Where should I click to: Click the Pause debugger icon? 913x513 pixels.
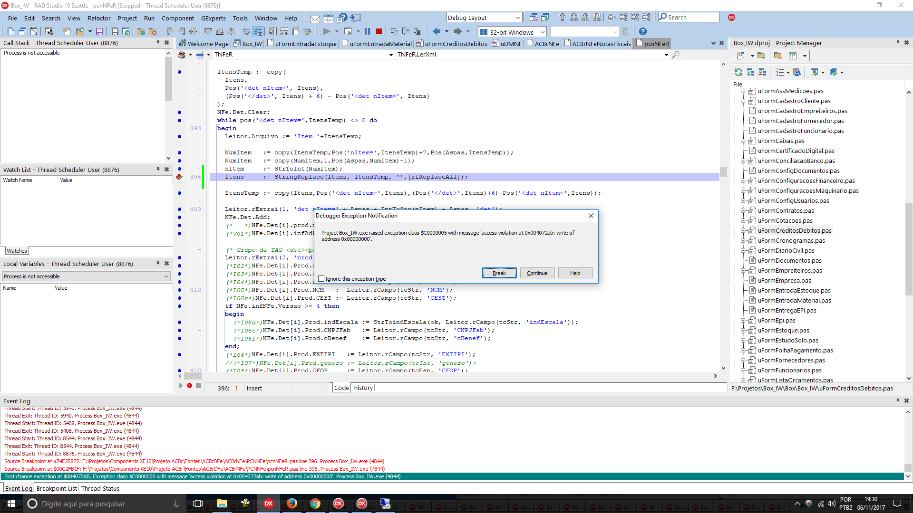point(367,31)
